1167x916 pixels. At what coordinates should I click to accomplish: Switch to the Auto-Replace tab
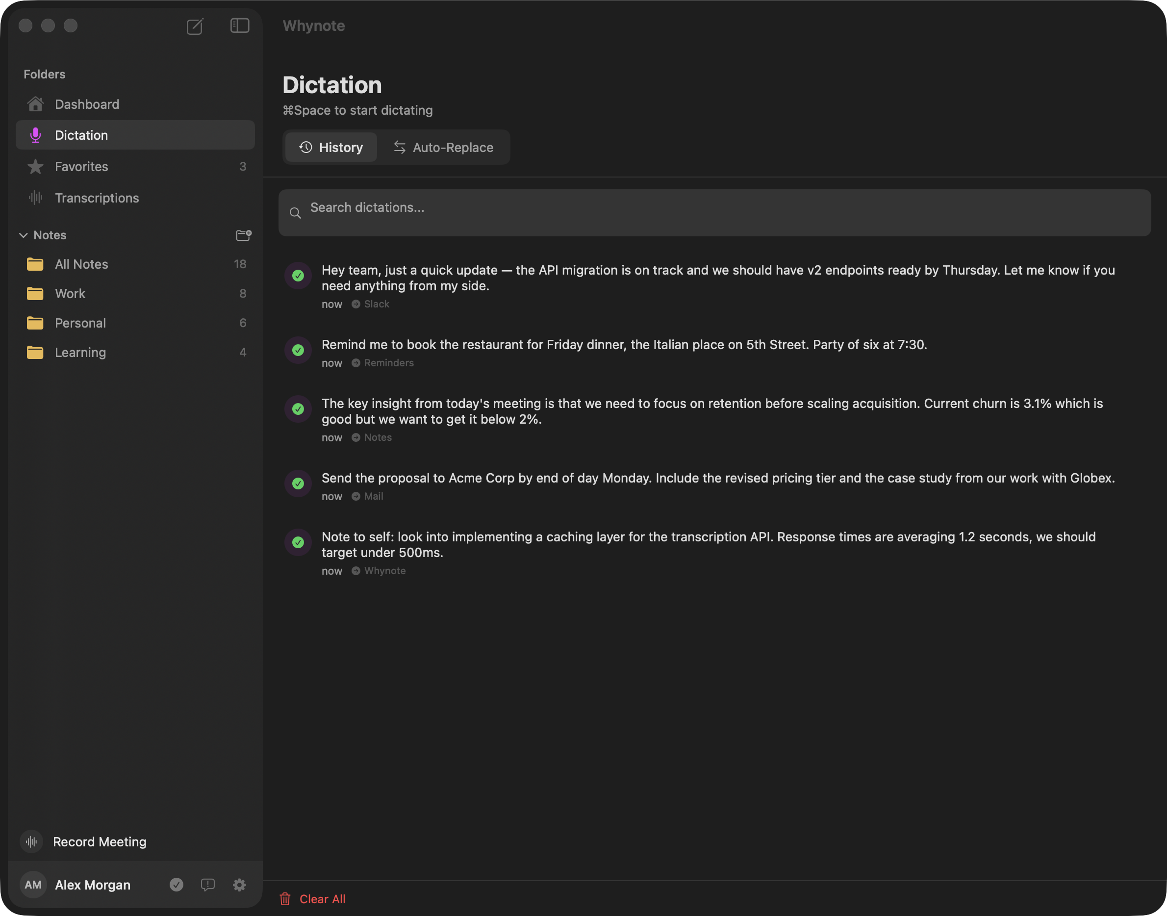click(444, 148)
